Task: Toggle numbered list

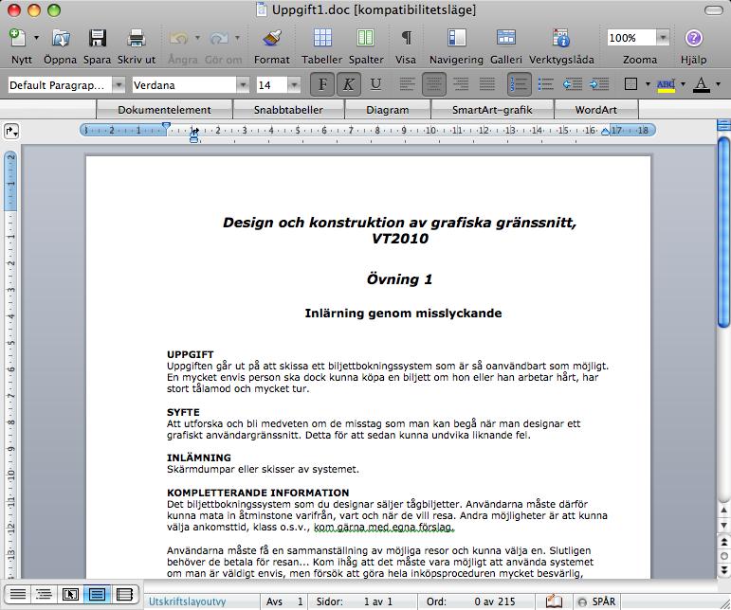Action: pos(519,84)
